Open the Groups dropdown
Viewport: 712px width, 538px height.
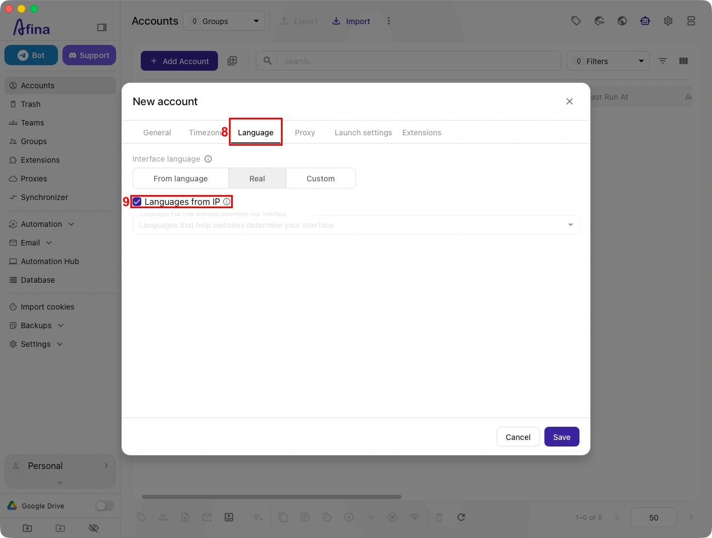pos(224,21)
